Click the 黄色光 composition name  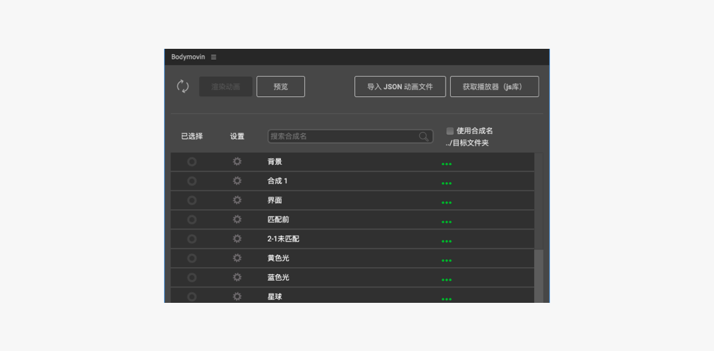(x=278, y=258)
